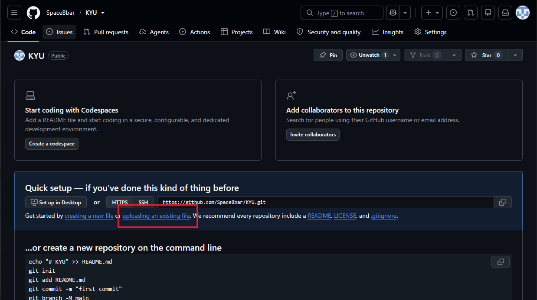Select HTTPS clone URL option

click(120, 202)
